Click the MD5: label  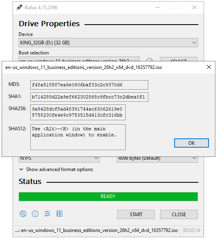pos(14,84)
